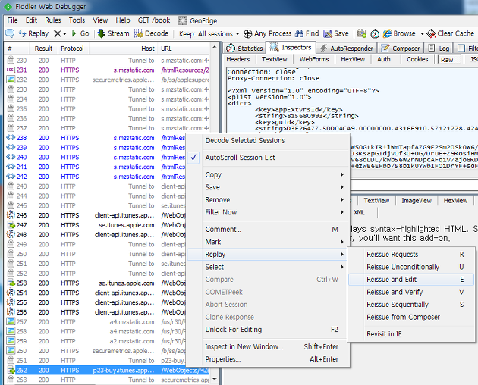
Task: Open the Remove X dropdown arrow
Action: 64,34
